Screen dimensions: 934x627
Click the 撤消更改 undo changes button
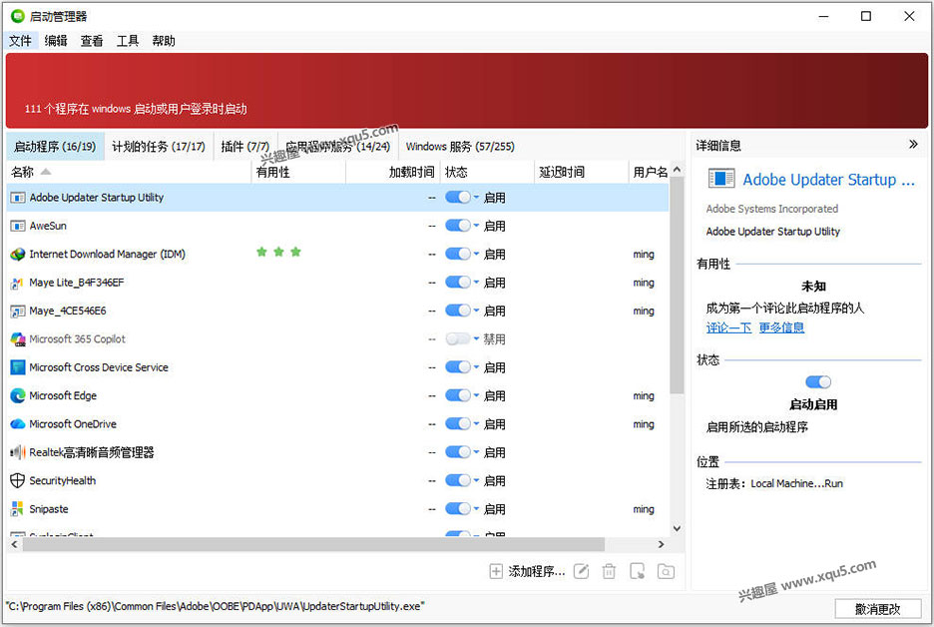pos(878,608)
